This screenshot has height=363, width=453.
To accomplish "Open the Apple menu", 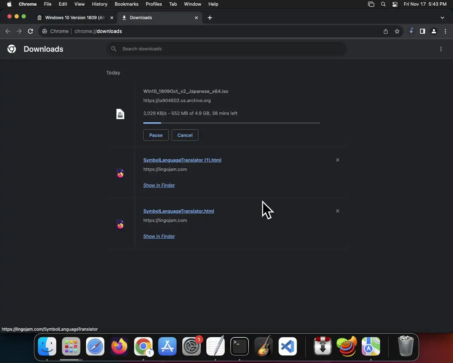I will tap(9, 4).
